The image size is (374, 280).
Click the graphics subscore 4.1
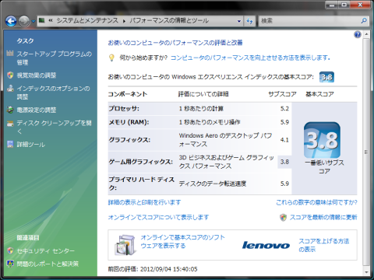(x=284, y=140)
